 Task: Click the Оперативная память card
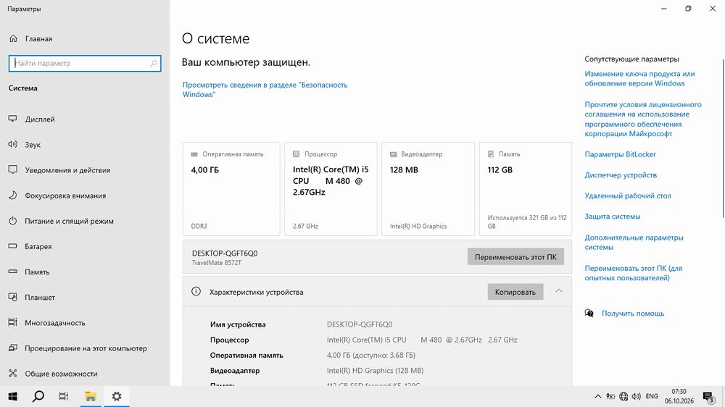coord(231,189)
